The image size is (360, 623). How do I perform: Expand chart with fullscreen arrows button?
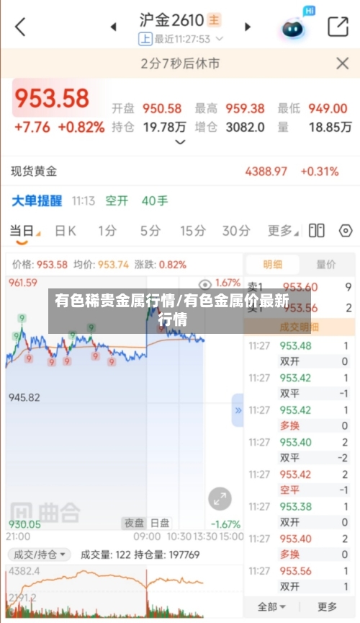(220, 499)
